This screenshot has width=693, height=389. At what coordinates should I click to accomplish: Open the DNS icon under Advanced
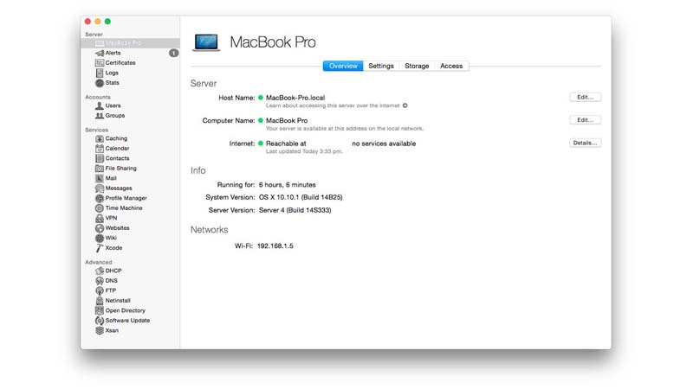(100, 280)
